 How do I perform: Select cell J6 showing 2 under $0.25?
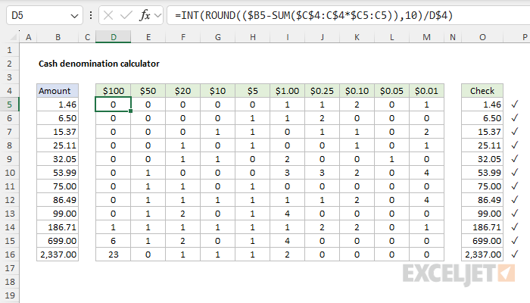322,118
